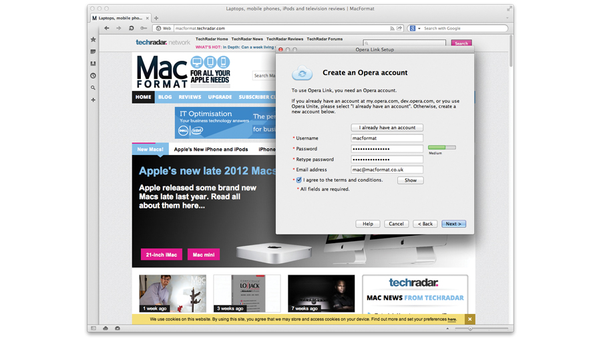Viewport: 601px width, 338px height.
Task: Add a panel with the sidebar plus icon
Action: click(x=93, y=100)
